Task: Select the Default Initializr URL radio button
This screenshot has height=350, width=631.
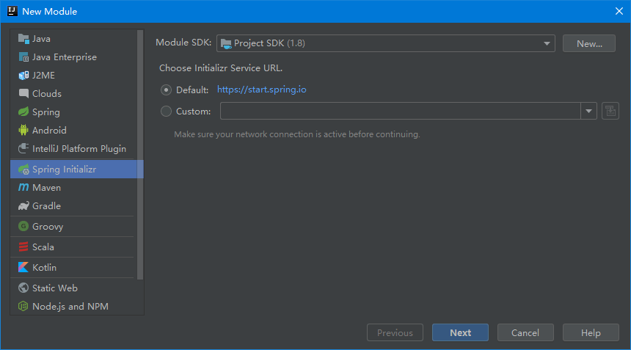Action: pyautogui.click(x=167, y=90)
